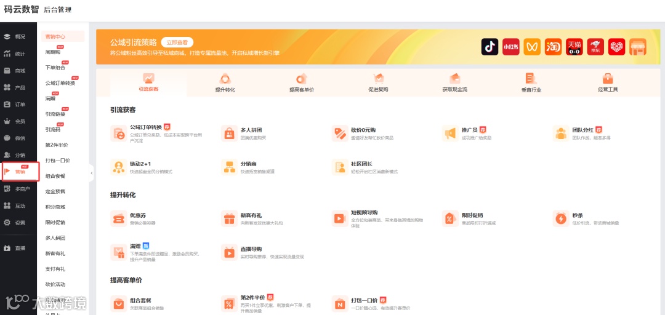The image size is (665, 315).
Task: Open the 链动2+1 card icon
Action: [x=118, y=167]
